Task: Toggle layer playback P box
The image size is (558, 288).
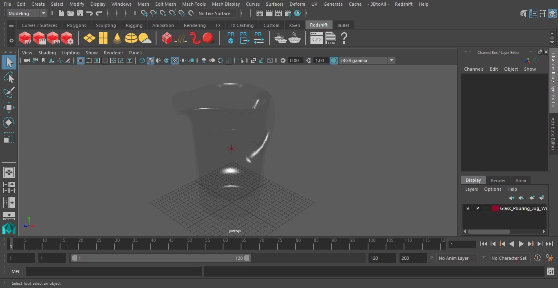Action: [x=477, y=208]
